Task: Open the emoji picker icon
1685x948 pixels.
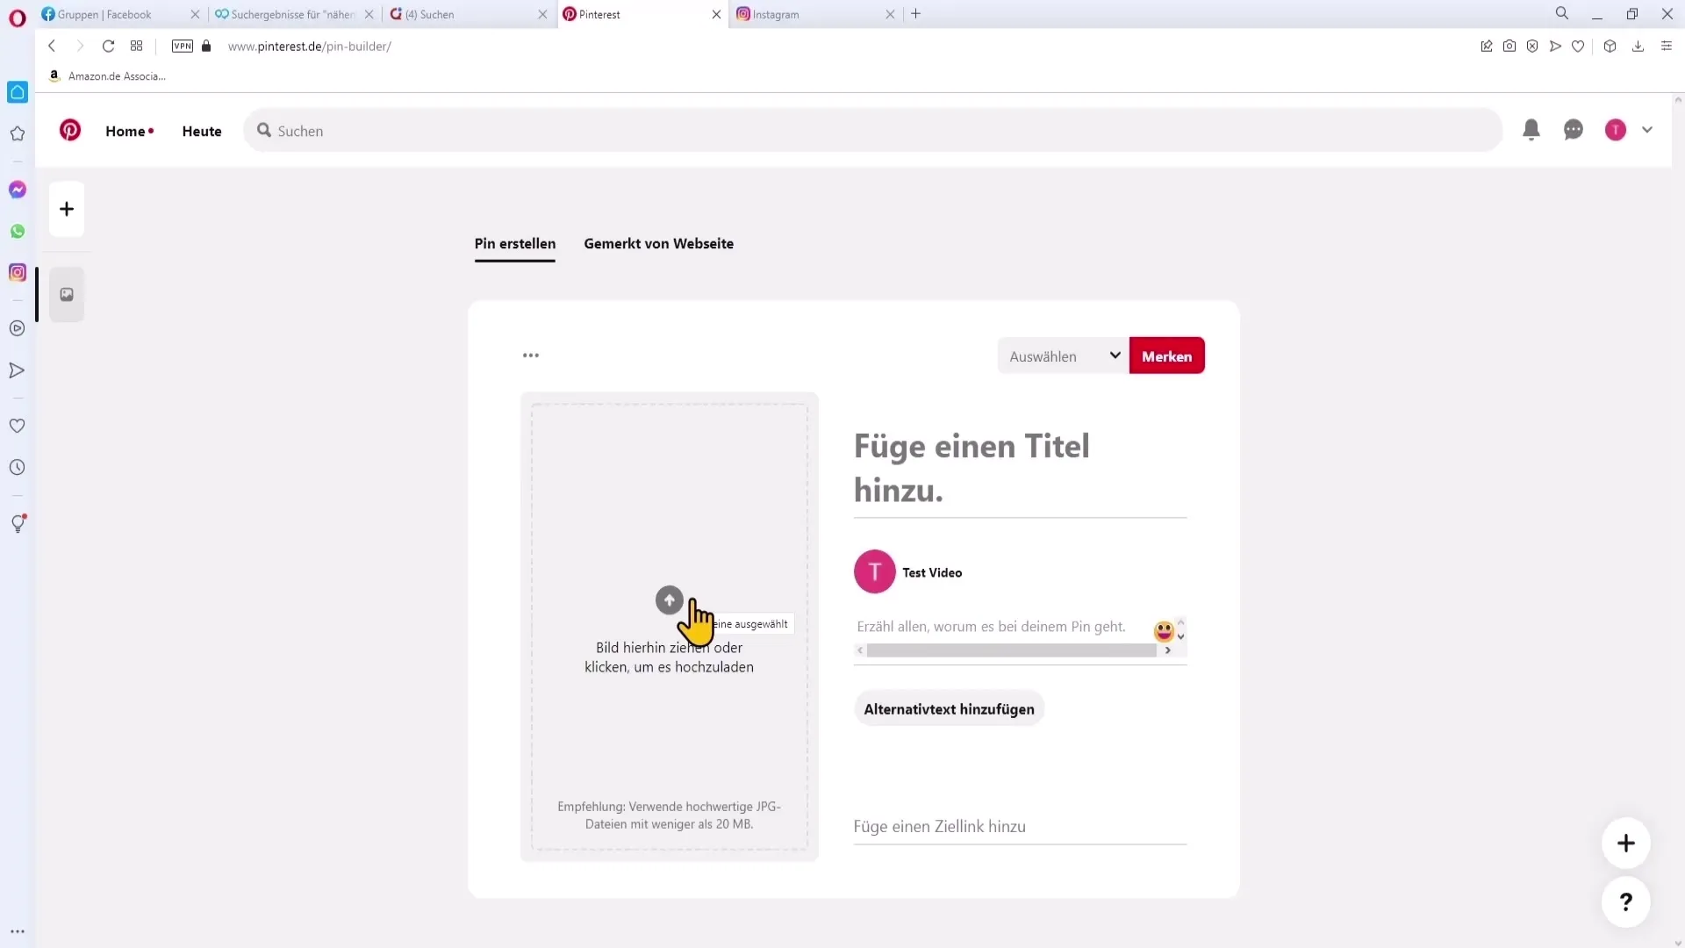Action: point(1164,630)
